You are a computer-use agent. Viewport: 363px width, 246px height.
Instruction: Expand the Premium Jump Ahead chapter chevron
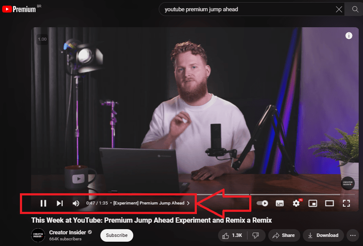pos(188,203)
